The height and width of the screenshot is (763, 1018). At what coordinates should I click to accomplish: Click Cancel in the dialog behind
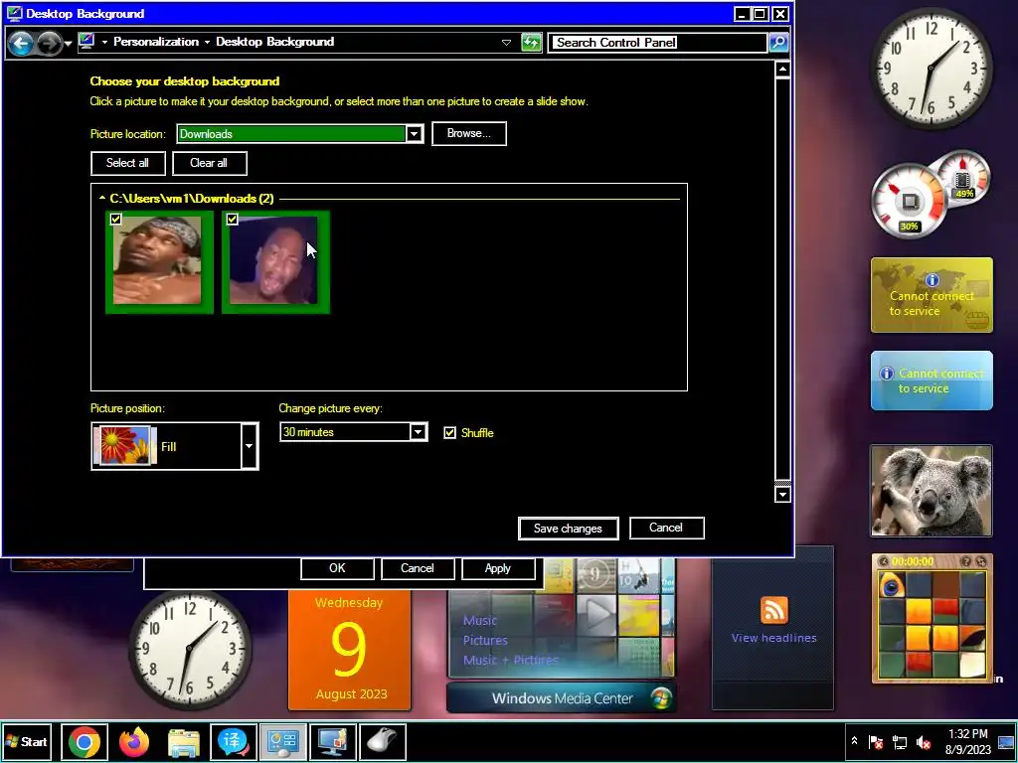click(x=418, y=568)
